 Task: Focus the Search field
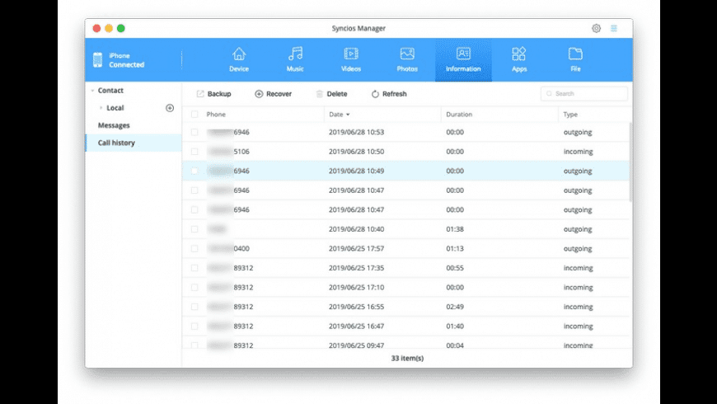coord(584,93)
